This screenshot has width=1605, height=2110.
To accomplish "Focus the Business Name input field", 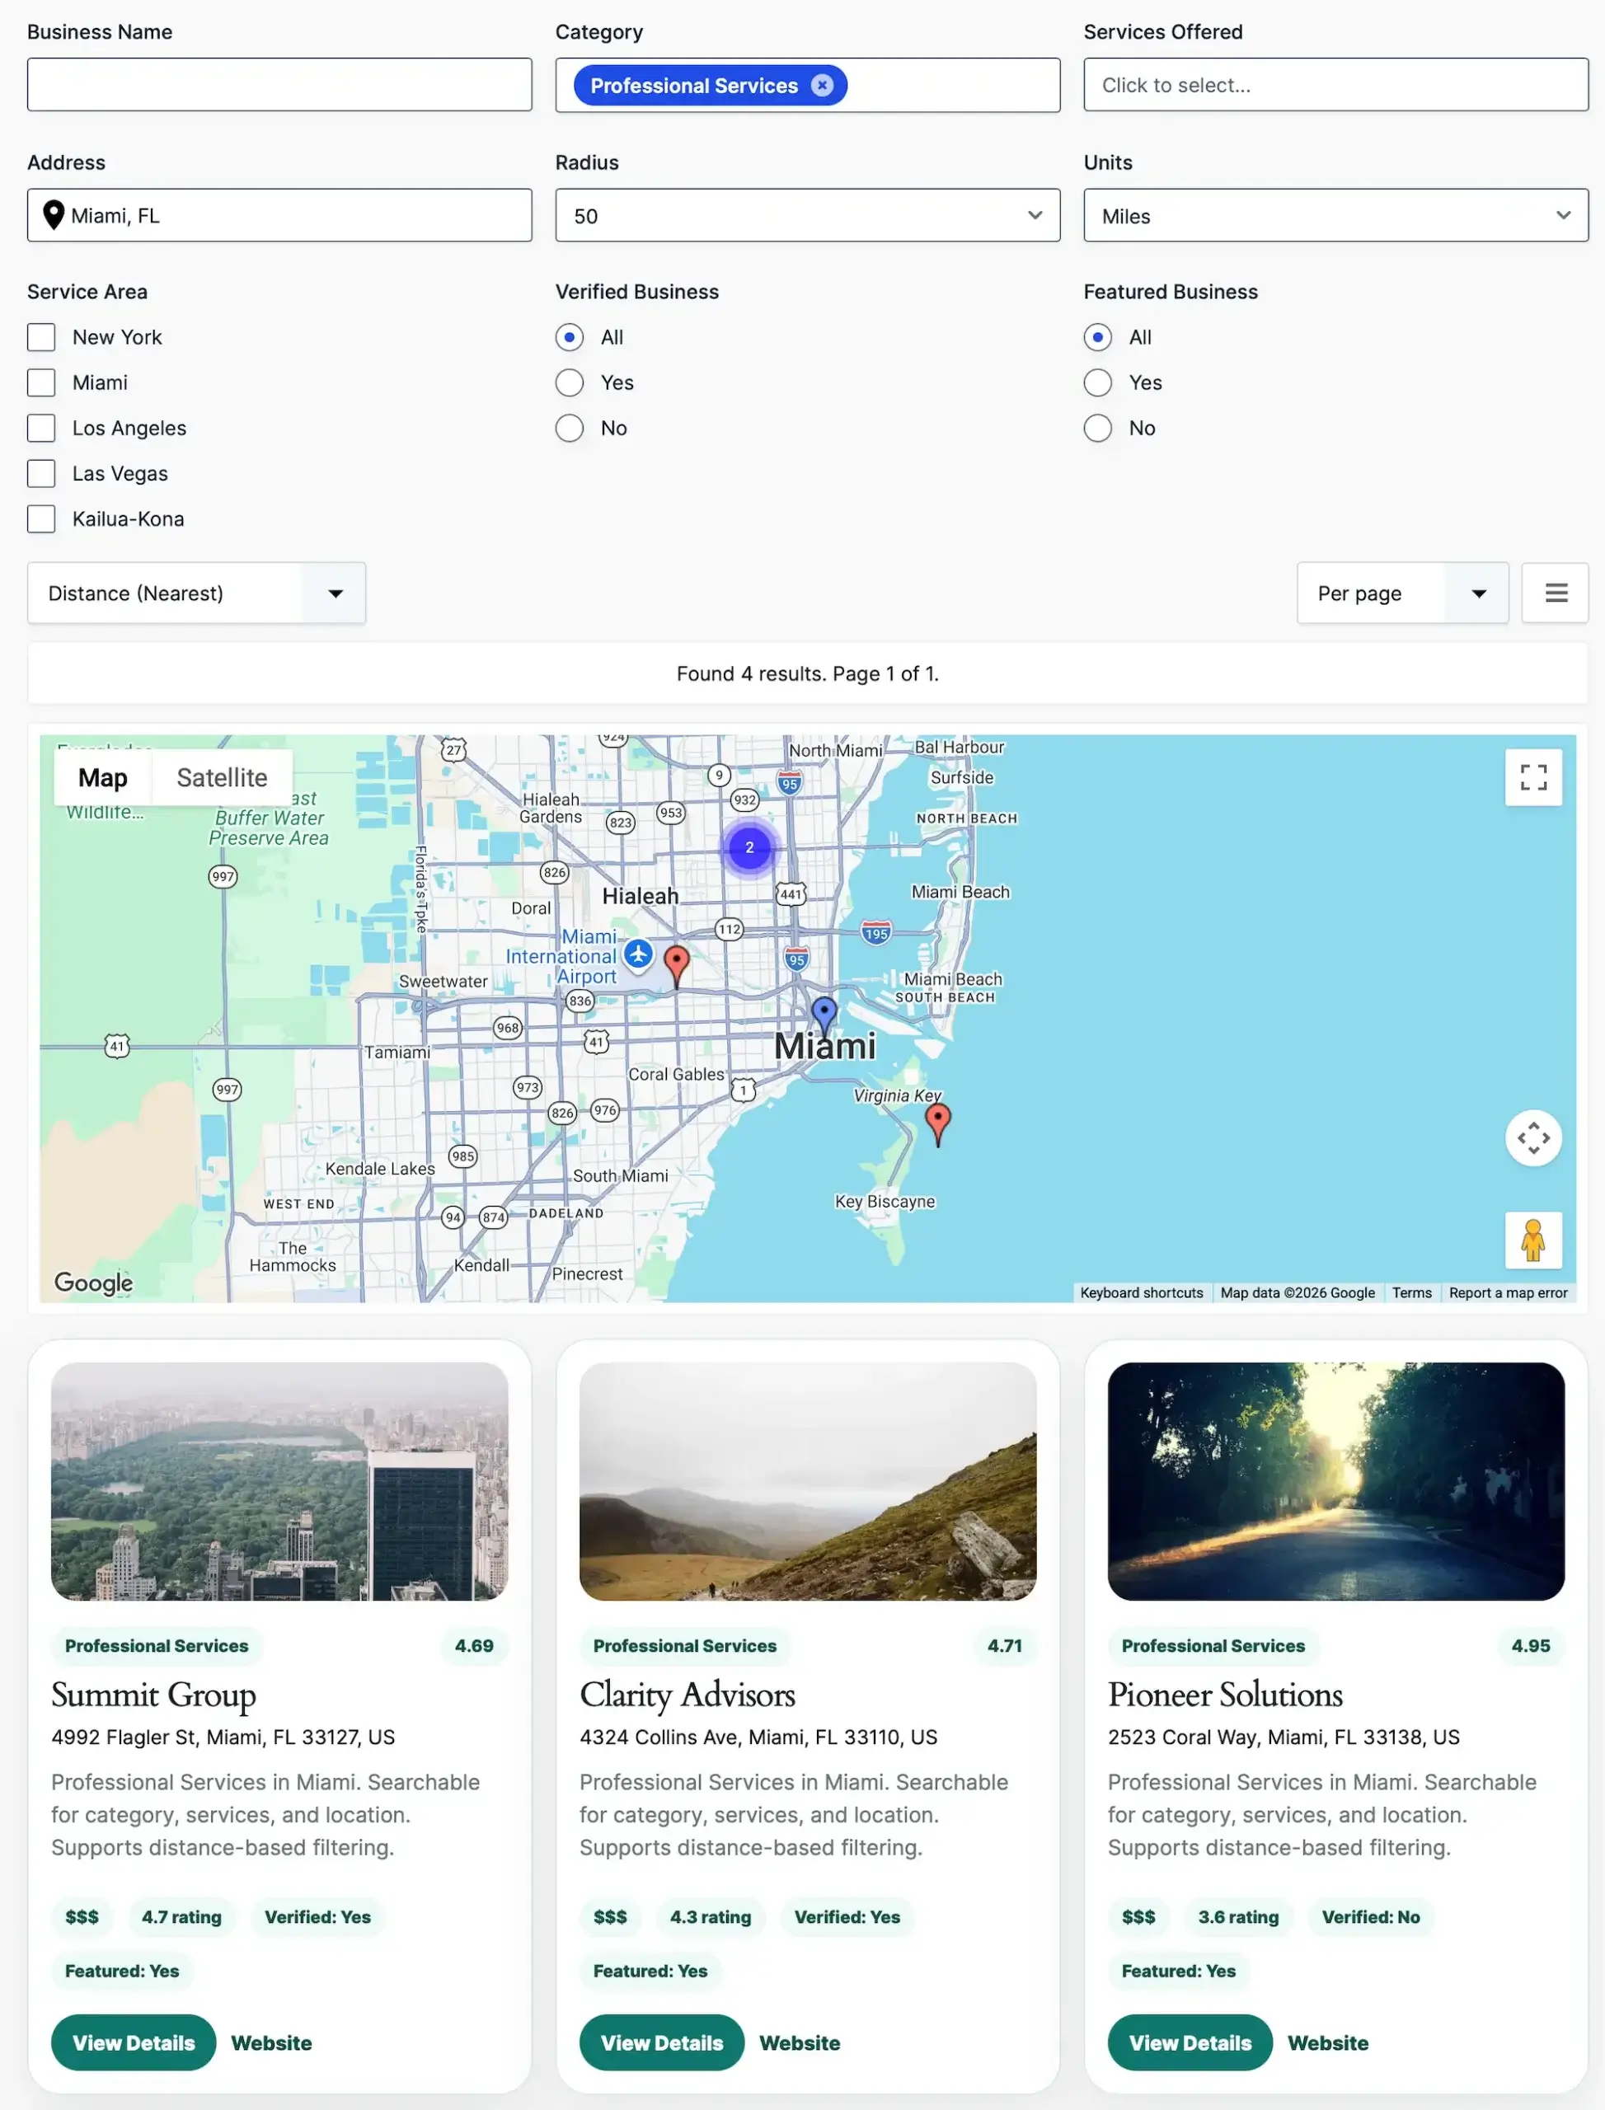I will [279, 85].
